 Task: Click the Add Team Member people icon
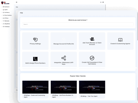[92, 39]
